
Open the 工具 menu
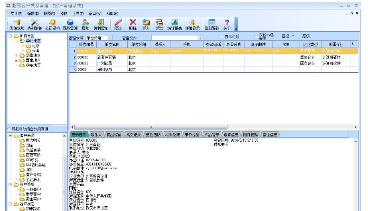[78, 13]
